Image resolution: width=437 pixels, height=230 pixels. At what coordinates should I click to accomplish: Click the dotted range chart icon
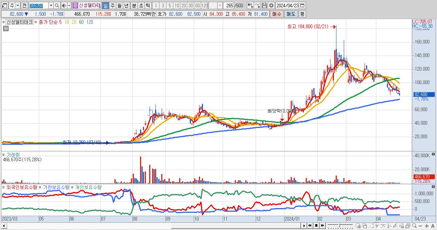371,226
